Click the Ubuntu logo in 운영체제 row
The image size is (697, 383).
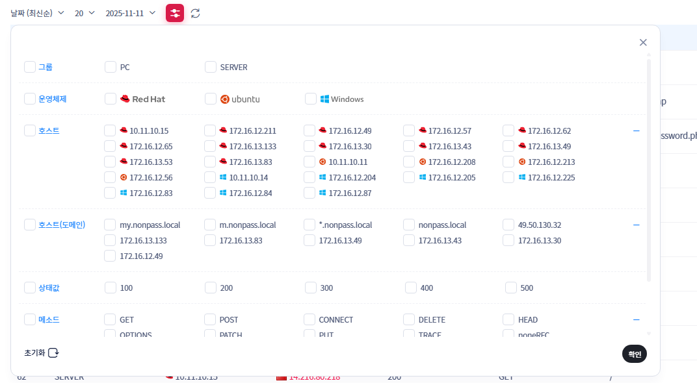(225, 99)
